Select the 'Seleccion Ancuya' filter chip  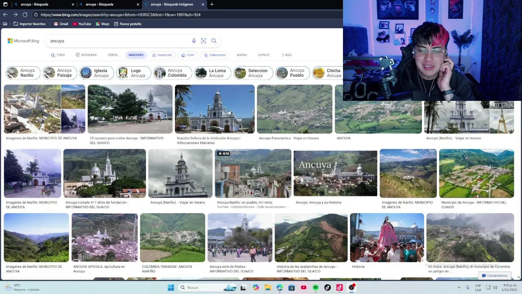pyautogui.click(x=253, y=73)
